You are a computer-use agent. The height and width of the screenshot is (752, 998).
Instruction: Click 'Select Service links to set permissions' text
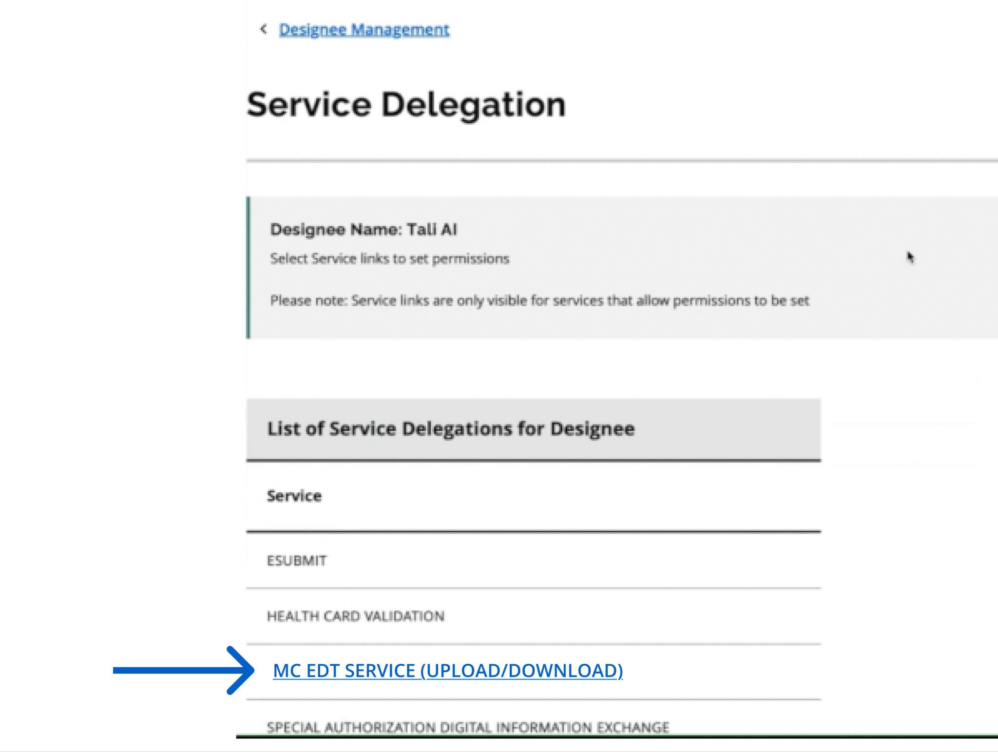(389, 259)
